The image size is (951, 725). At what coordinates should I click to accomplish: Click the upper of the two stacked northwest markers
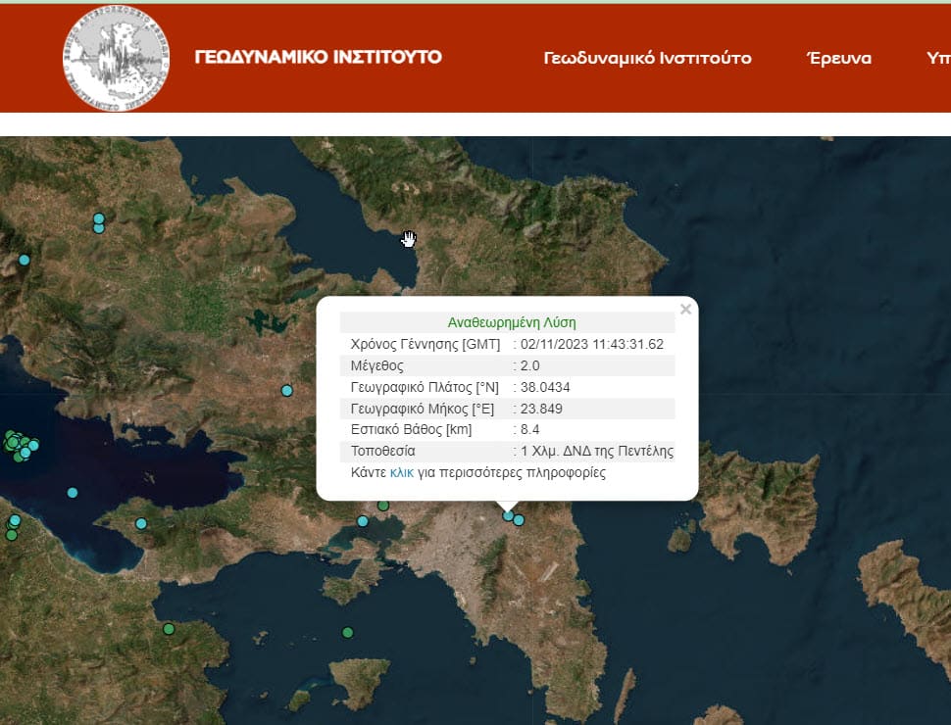coord(99,218)
